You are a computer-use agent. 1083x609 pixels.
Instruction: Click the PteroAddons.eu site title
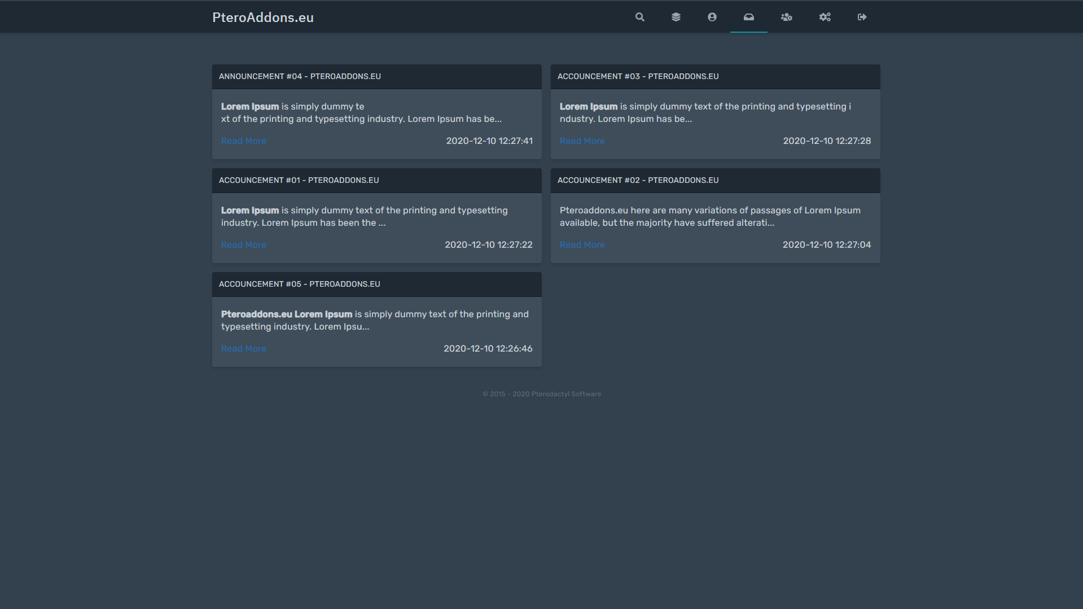(262, 17)
